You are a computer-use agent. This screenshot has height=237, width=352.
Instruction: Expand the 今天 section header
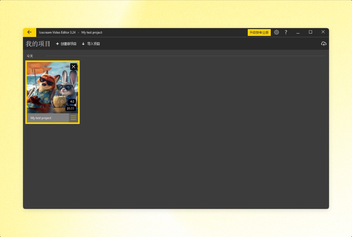coord(30,56)
